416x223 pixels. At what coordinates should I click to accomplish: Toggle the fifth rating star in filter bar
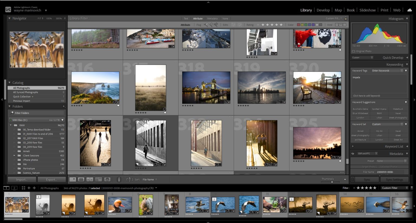[281, 25]
